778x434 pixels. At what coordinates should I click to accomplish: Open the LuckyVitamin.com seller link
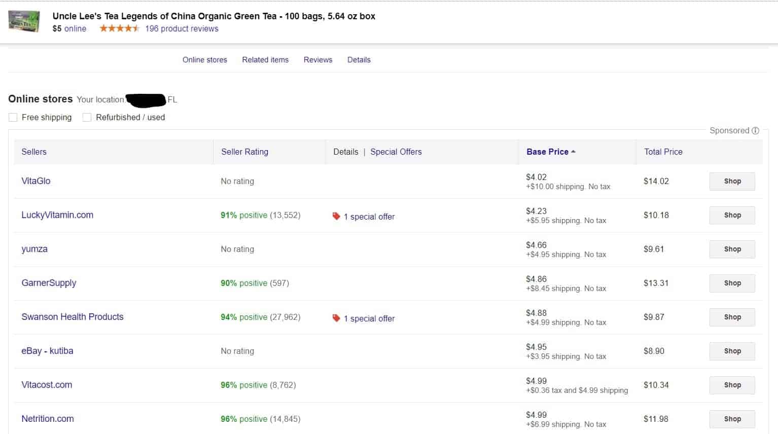pyautogui.click(x=57, y=215)
